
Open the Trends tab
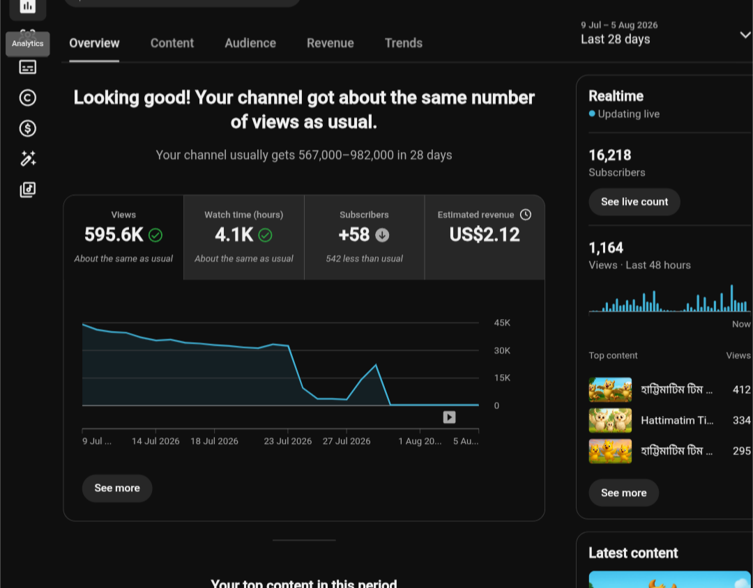coord(404,43)
